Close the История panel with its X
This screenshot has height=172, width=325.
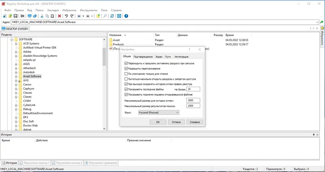[x=317, y=135]
